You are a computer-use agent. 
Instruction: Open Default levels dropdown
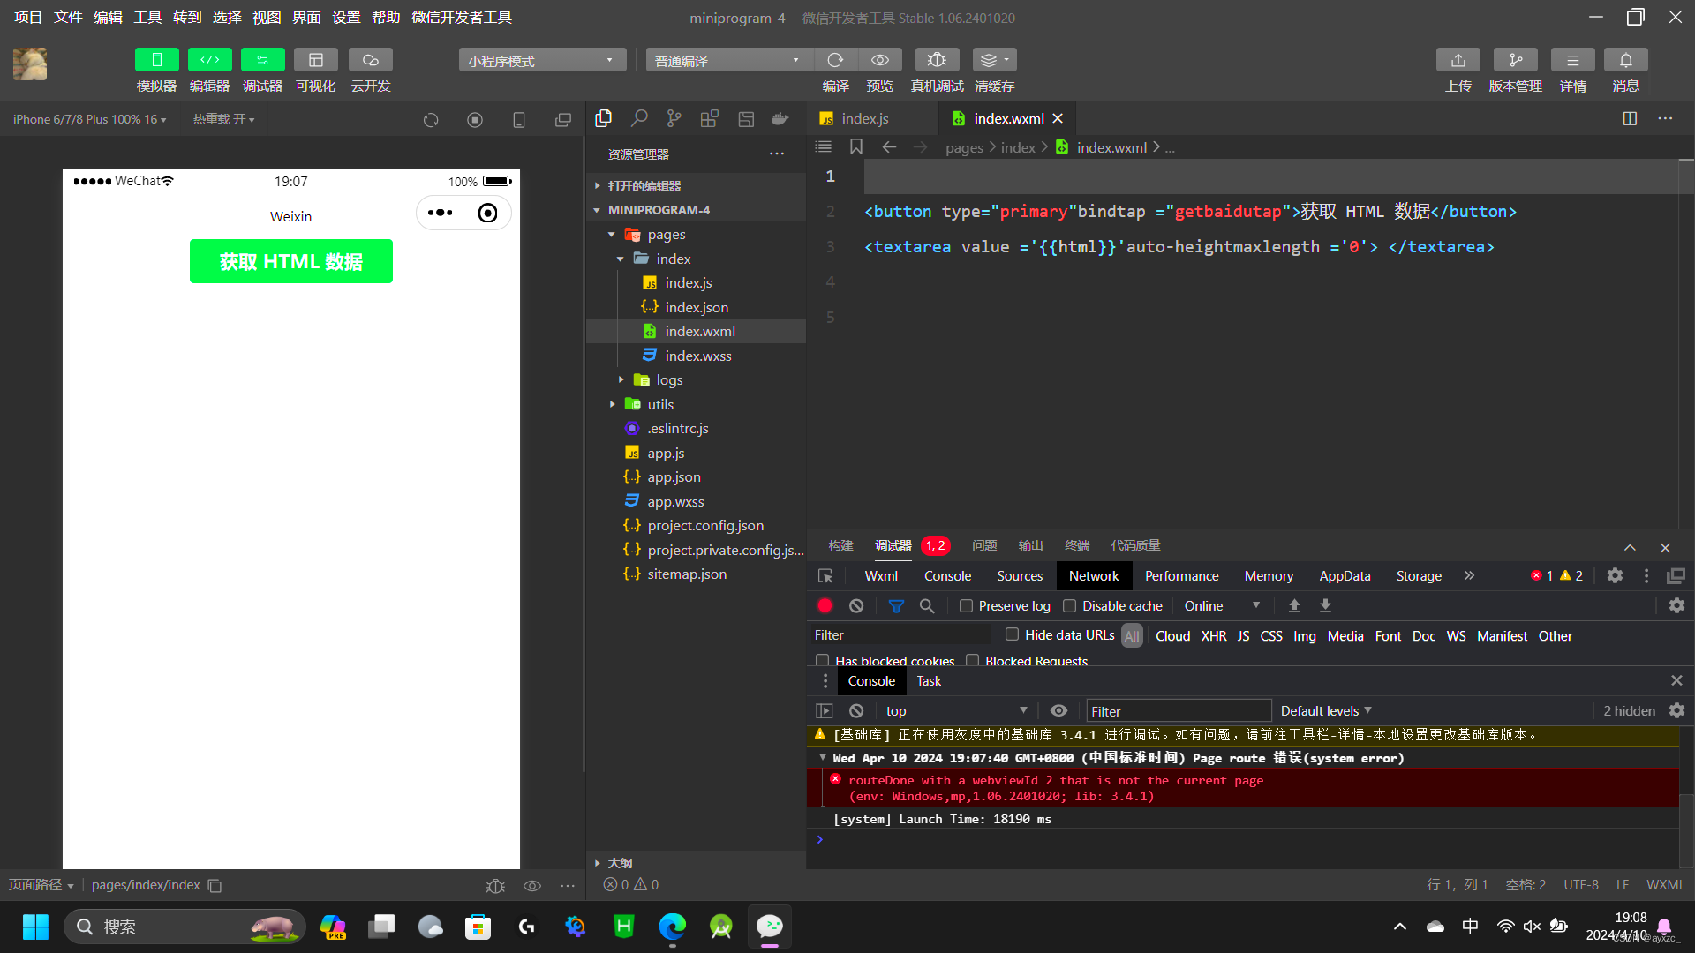1326,710
